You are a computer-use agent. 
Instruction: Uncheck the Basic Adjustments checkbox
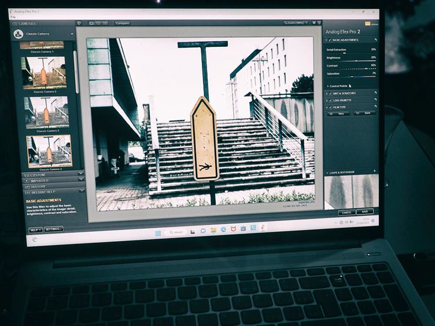click(x=330, y=40)
